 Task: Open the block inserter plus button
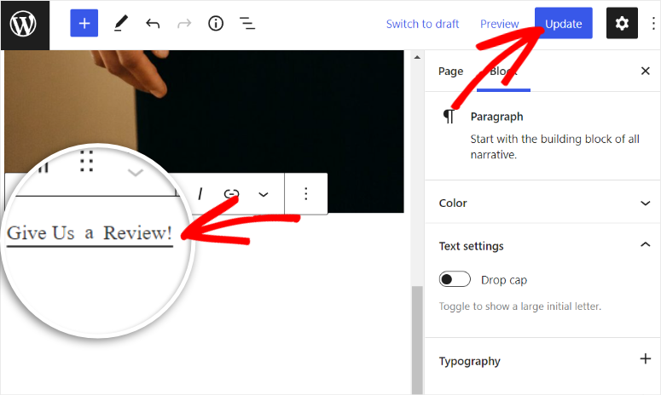84,24
